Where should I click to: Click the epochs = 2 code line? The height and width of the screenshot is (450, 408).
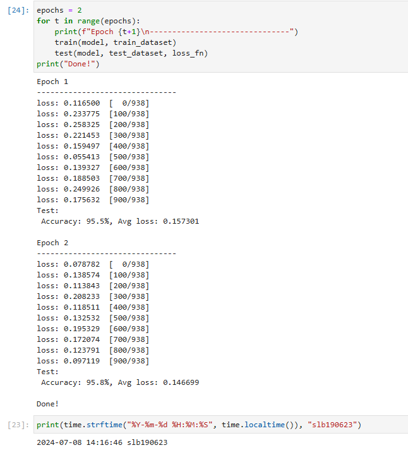[x=59, y=10]
